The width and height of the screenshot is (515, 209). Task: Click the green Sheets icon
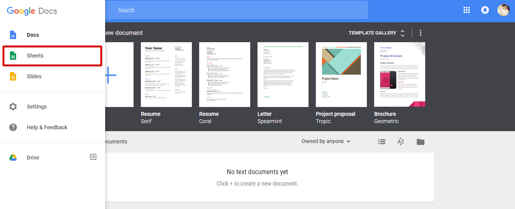(x=13, y=56)
